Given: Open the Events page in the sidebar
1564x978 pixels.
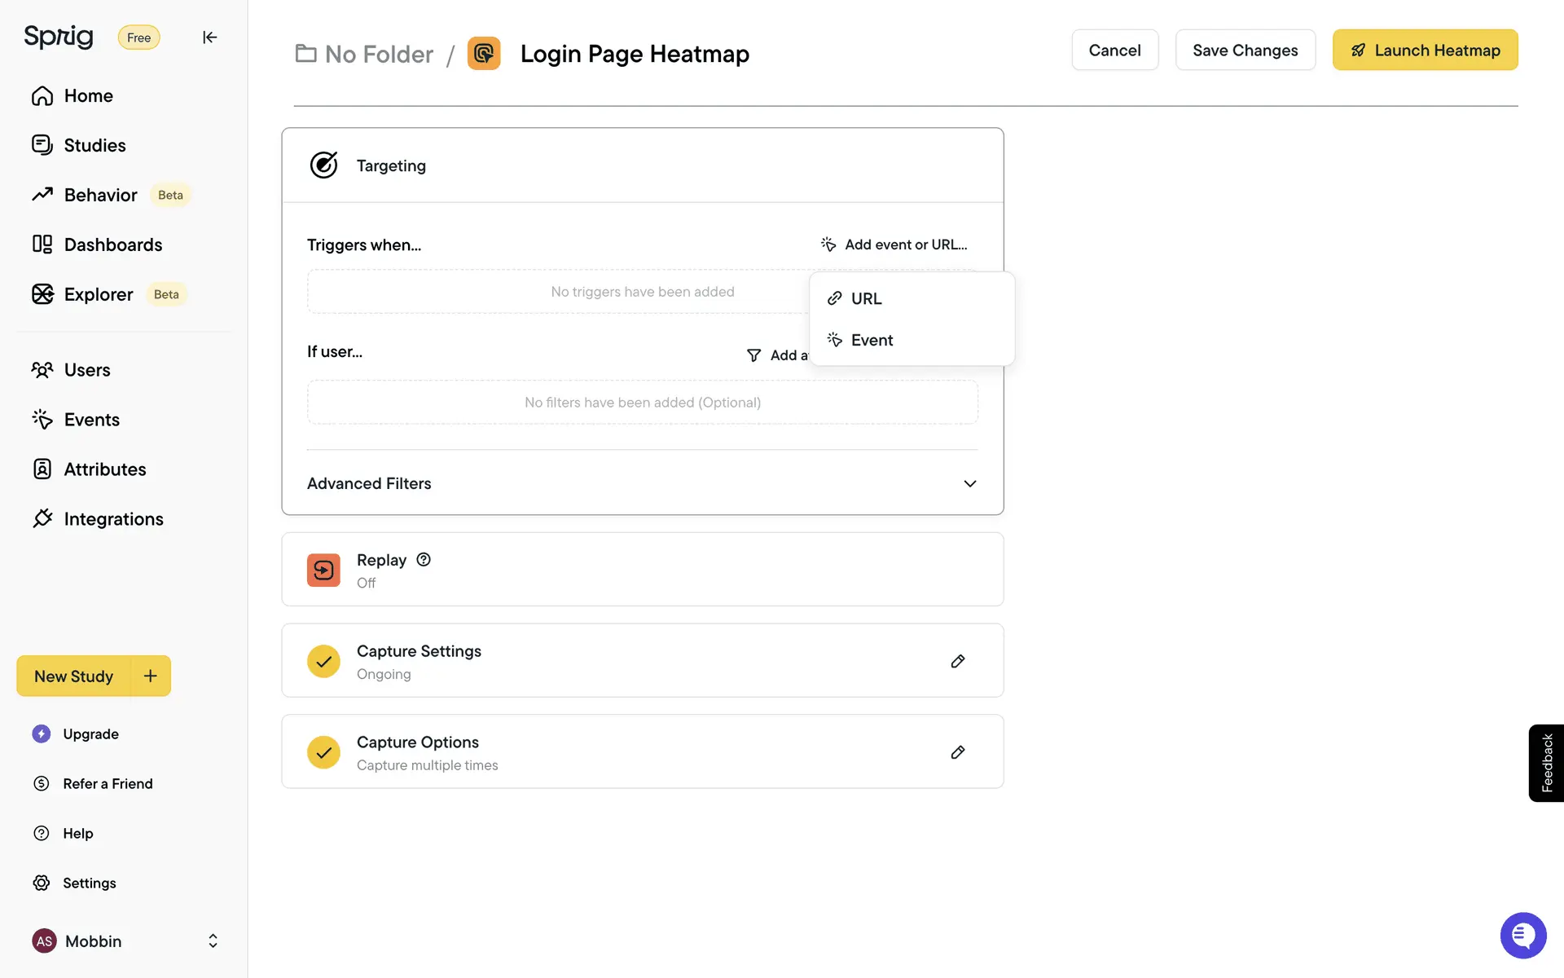Looking at the screenshot, I should (91, 420).
